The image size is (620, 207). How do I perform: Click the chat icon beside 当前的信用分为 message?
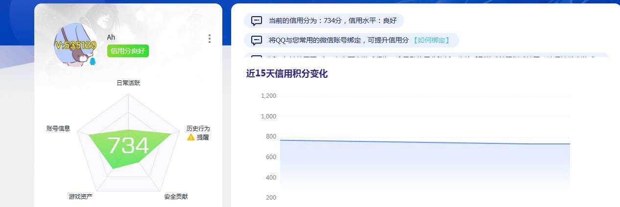(x=257, y=21)
